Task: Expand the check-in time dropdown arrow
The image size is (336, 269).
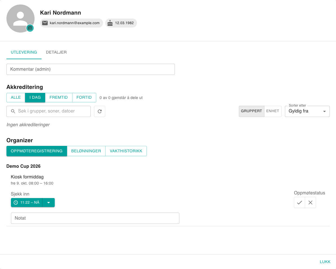Action: [49, 203]
